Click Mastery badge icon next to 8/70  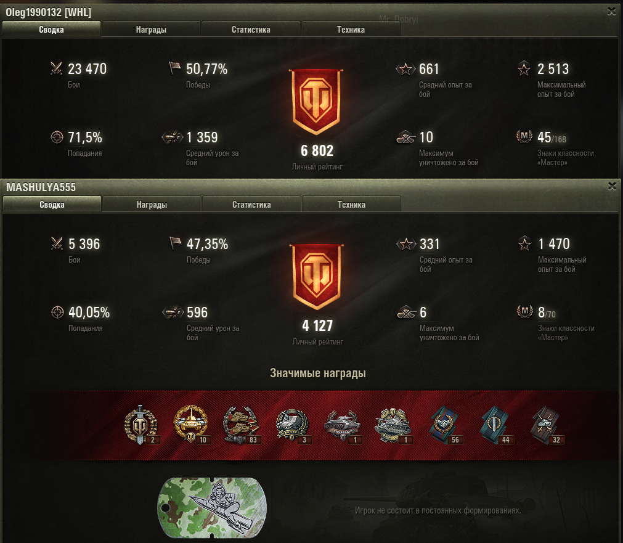coord(524,311)
